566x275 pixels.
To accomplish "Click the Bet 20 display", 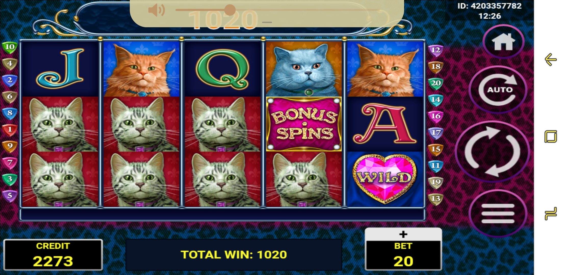I will (403, 255).
